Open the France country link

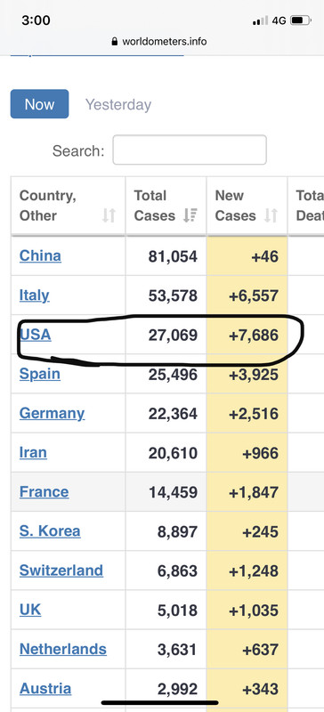pos(45,492)
